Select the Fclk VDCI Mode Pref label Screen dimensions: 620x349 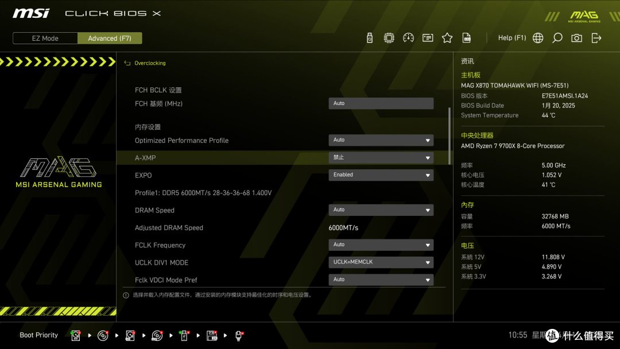[166, 280]
